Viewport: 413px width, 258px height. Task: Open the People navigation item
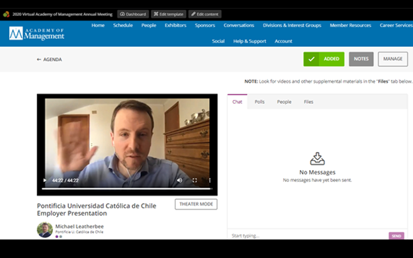(x=149, y=25)
